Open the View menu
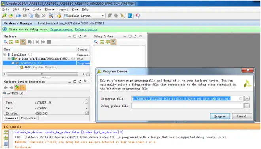 tap(75, 9)
